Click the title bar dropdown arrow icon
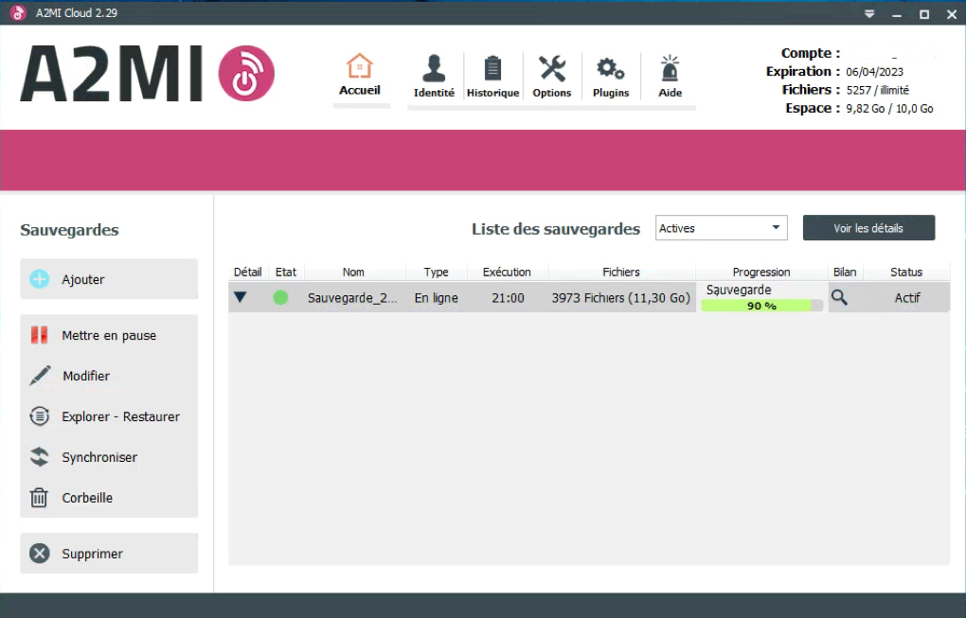The height and width of the screenshot is (618, 966). pos(869,13)
